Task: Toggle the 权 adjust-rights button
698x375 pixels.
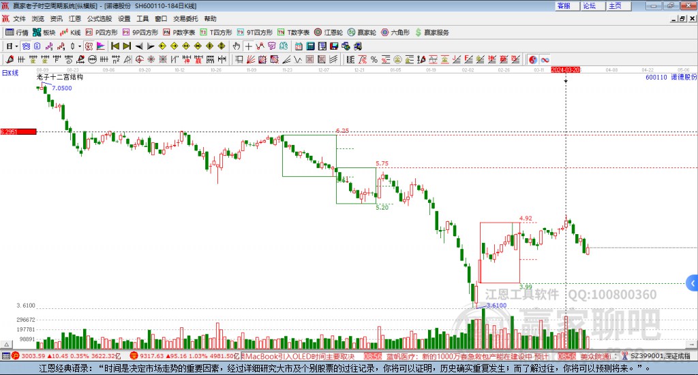Action: pyautogui.click(x=89, y=46)
